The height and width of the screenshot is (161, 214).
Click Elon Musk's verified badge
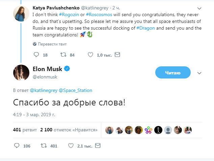67,69
